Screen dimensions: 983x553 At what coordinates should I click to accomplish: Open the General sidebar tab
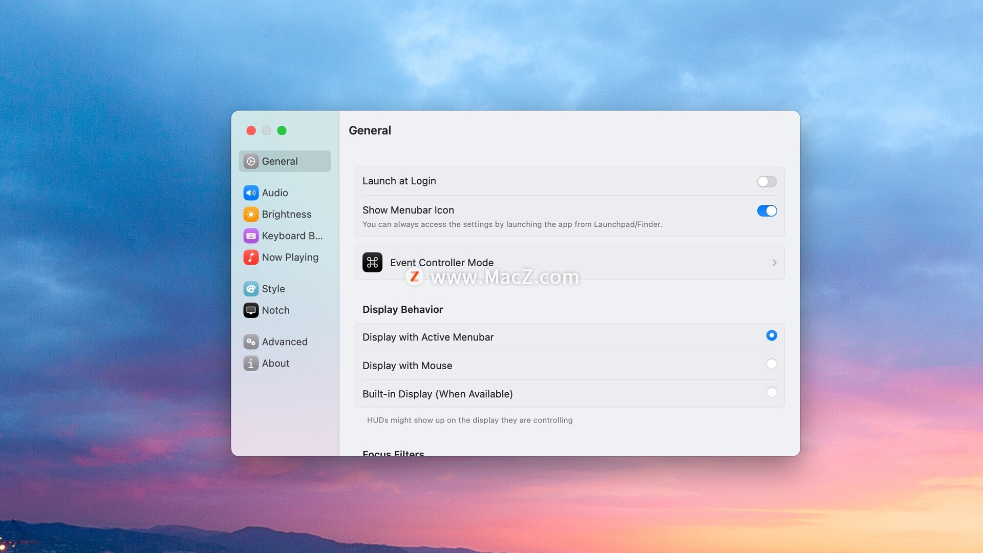(280, 162)
